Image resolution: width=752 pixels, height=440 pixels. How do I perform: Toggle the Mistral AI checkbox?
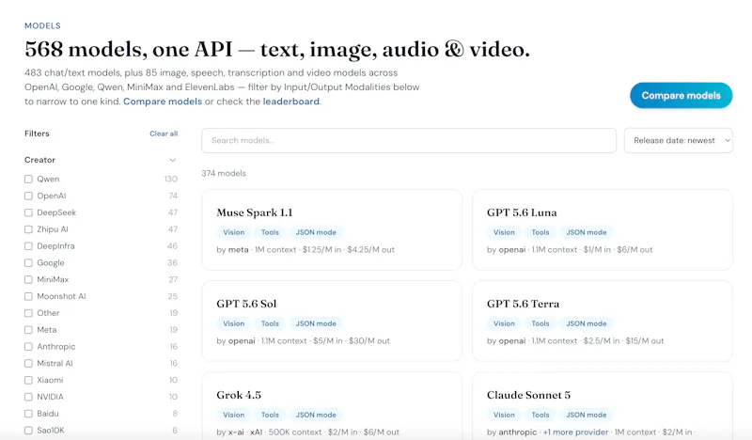tap(28, 363)
